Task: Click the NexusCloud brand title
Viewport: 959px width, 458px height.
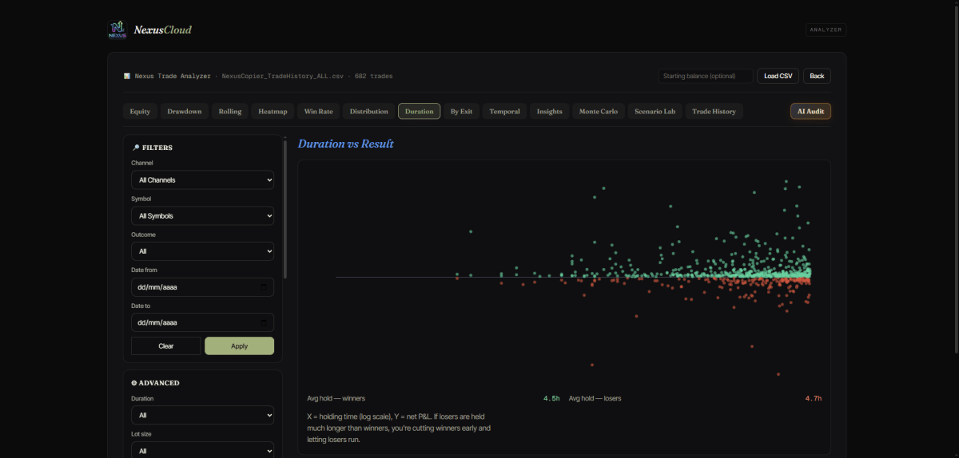Action: (x=163, y=30)
